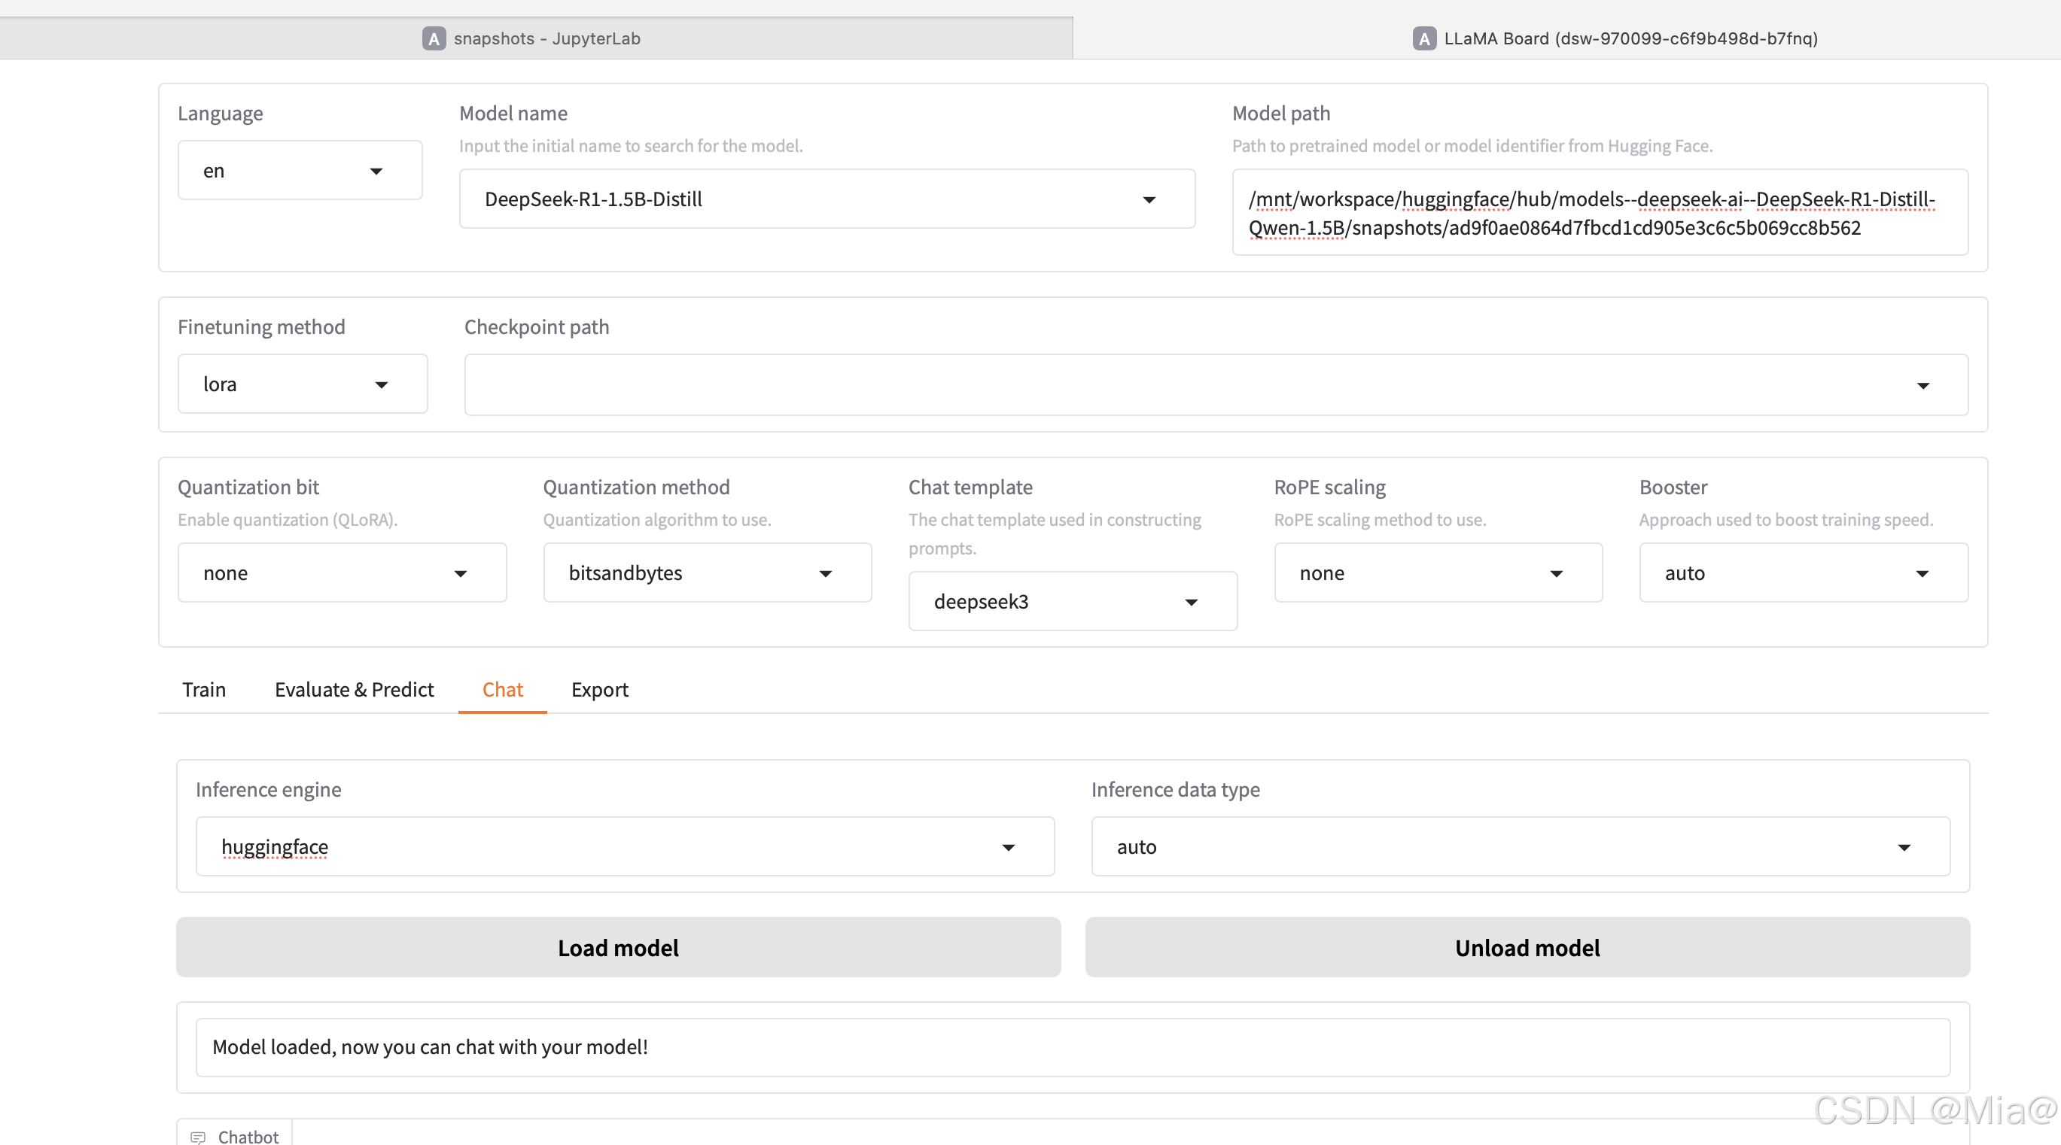Screen dimensions: 2061x1145
Task: Open the Language dropdown arrow
Action: pyautogui.click(x=376, y=171)
